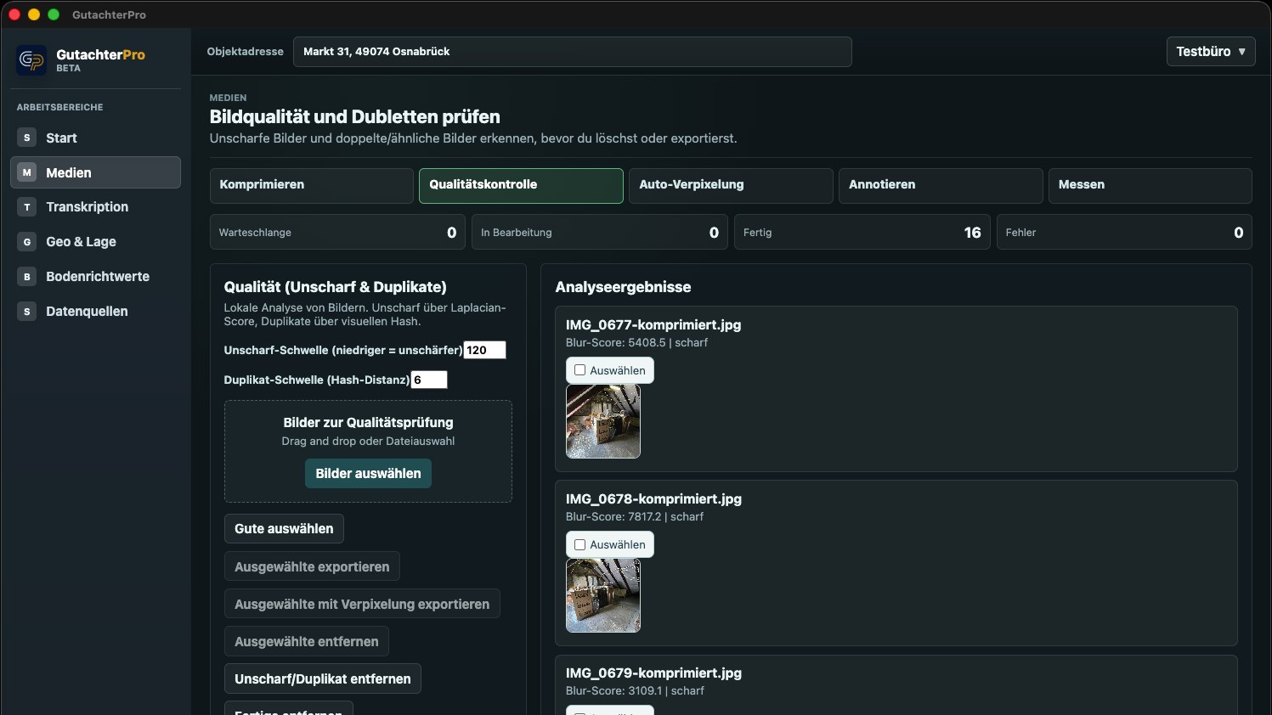Image resolution: width=1272 pixels, height=715 pixels.
Task: Click the Drag and drop oder Dateiauswahl text
Action: 368,442
